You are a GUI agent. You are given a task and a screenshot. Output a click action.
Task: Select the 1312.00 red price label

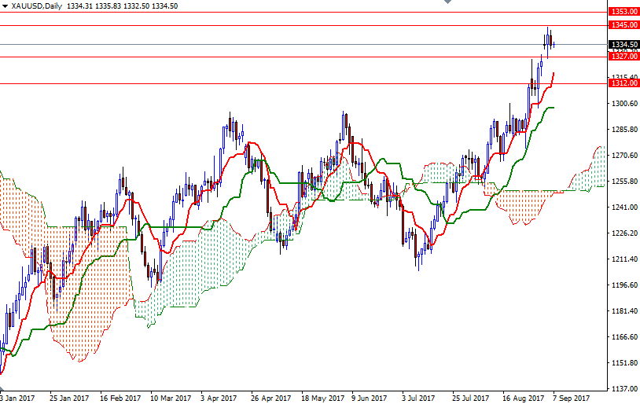point(623,83)
